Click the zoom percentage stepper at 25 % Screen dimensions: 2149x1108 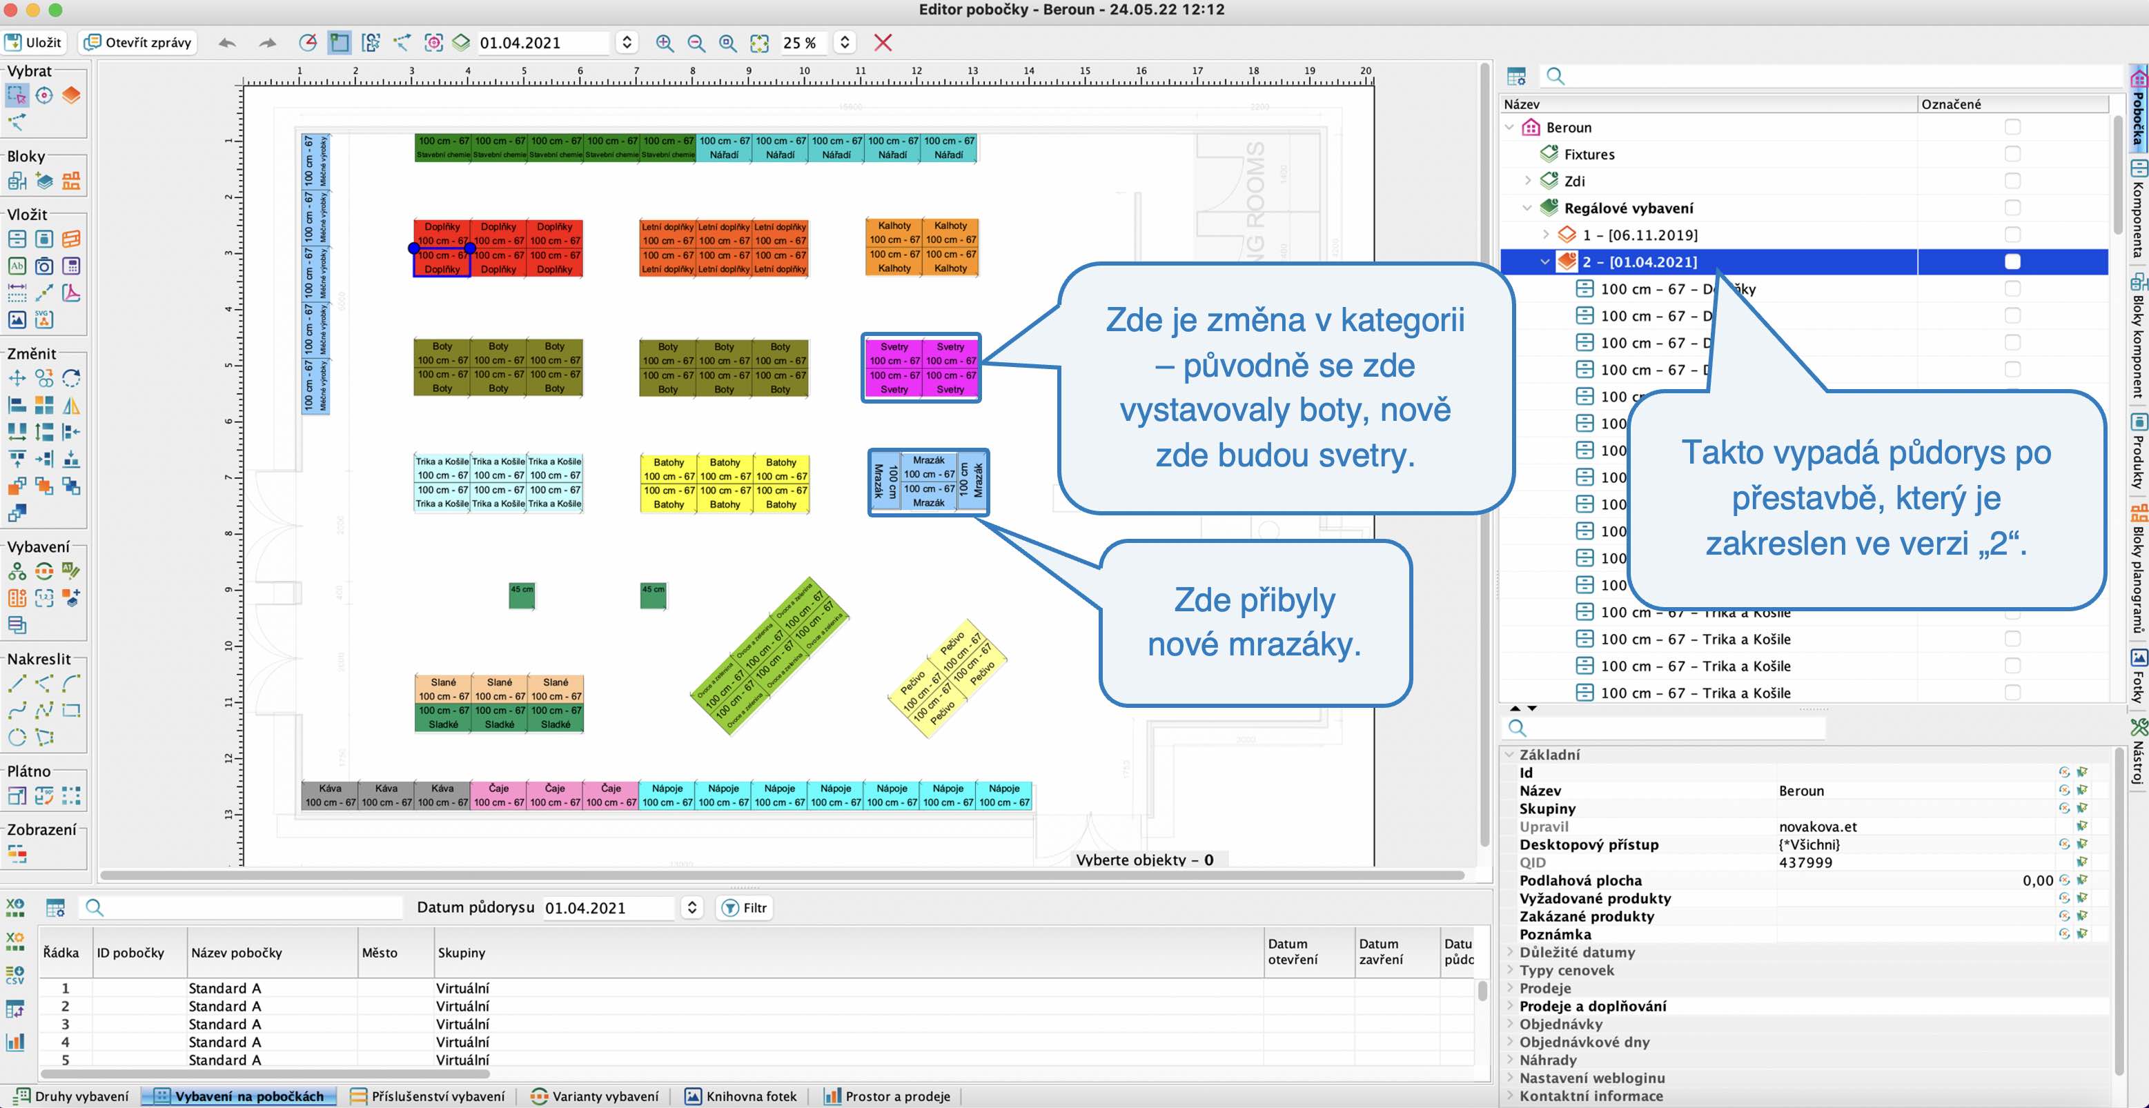(844, 43)
